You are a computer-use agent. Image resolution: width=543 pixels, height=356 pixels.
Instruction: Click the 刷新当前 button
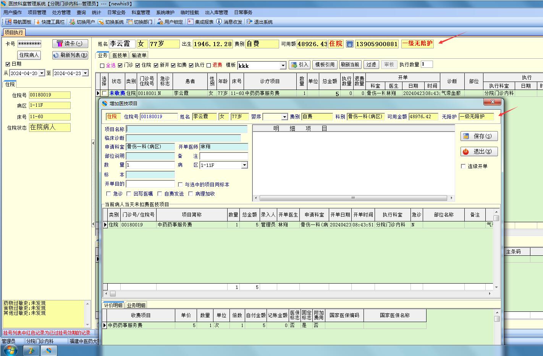(350, 65)
